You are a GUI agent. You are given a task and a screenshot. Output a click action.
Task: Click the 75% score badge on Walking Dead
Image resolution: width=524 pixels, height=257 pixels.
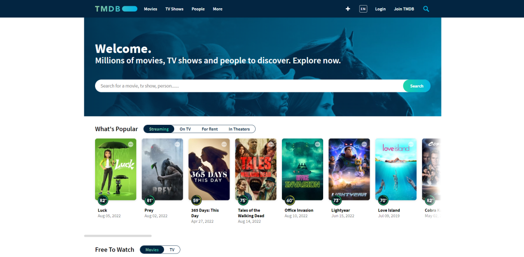[x=243, y=201]
